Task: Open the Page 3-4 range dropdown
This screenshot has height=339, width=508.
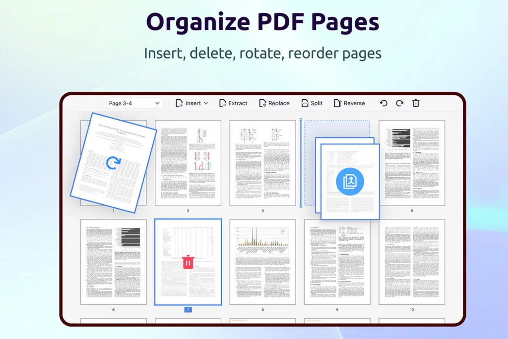Action: coord(134,103)
